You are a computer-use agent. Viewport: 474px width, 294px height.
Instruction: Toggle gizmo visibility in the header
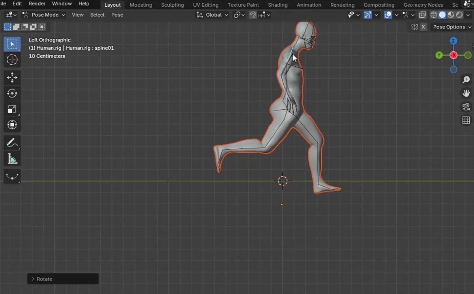tap(367, 15)
